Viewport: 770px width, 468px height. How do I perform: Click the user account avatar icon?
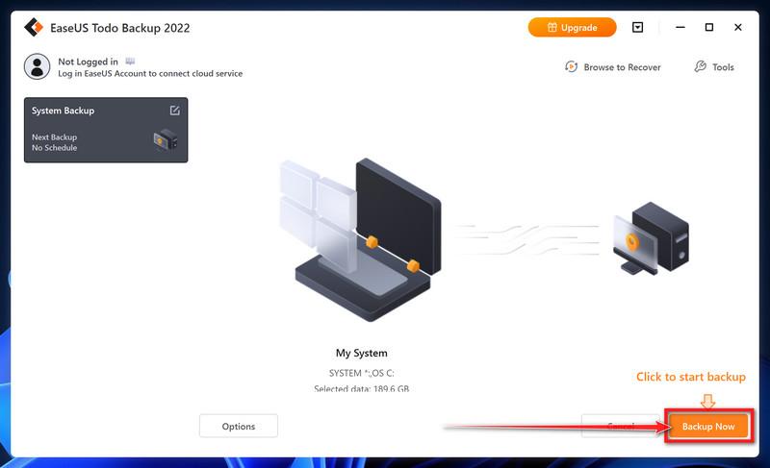37,66
